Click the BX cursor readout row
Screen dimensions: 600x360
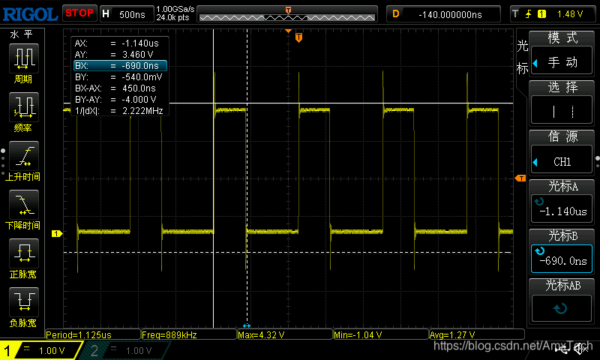120,66
